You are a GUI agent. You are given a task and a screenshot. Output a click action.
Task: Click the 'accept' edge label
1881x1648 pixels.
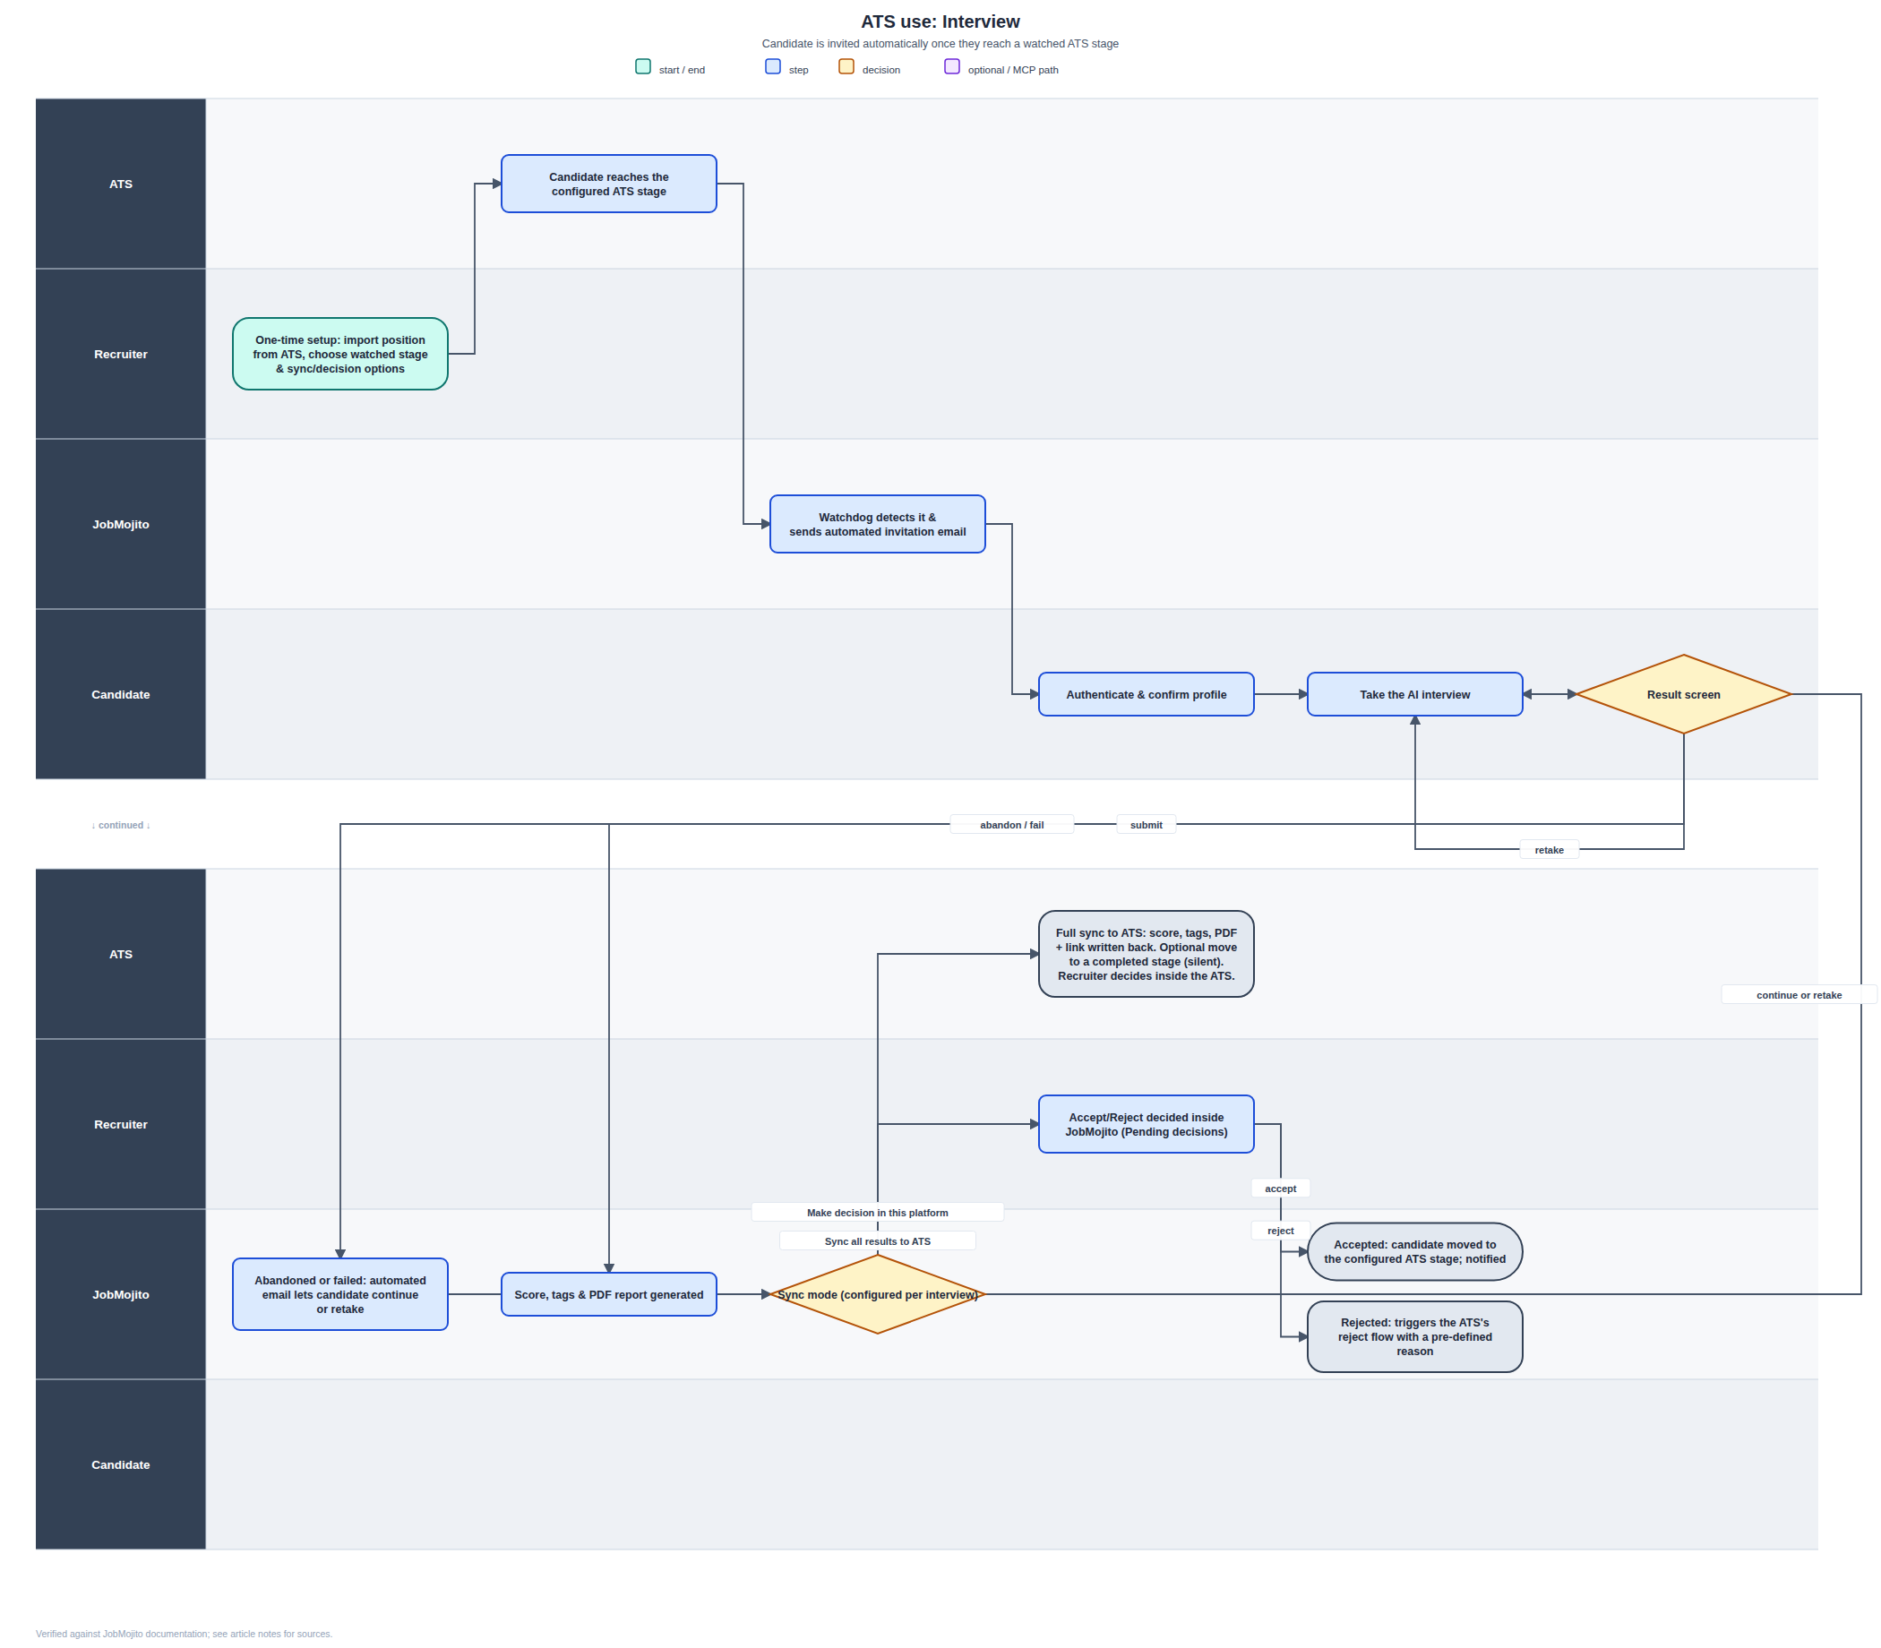pos(1280,1189)
